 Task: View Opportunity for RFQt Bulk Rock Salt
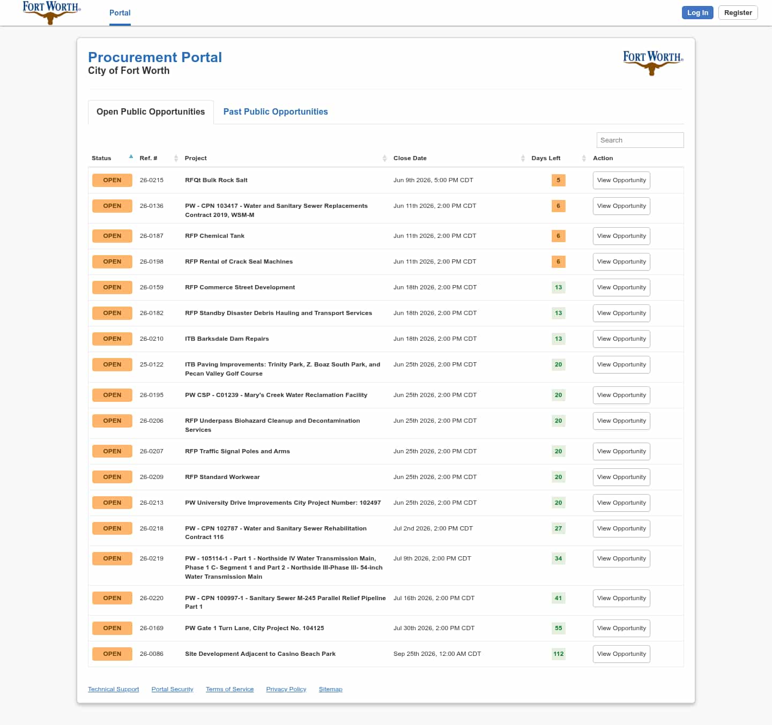(621, 180)
